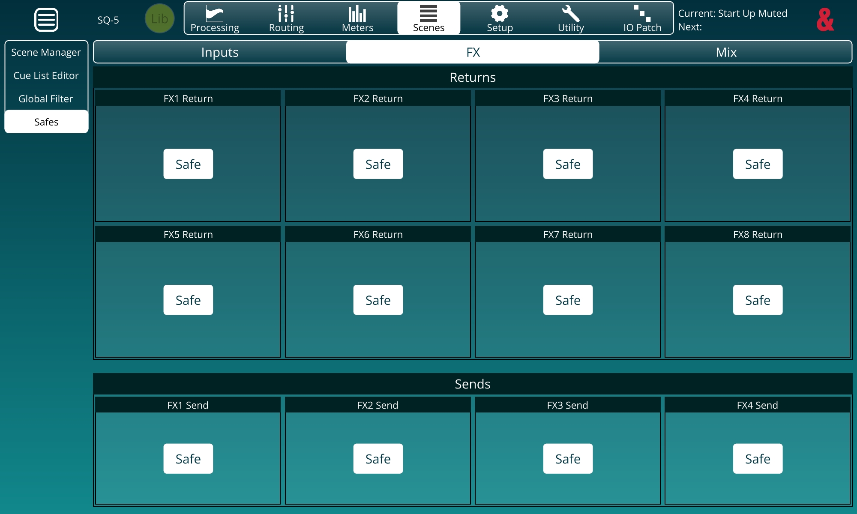Open the IO Patch screen

pyautogui.click(x=642, y=19)
